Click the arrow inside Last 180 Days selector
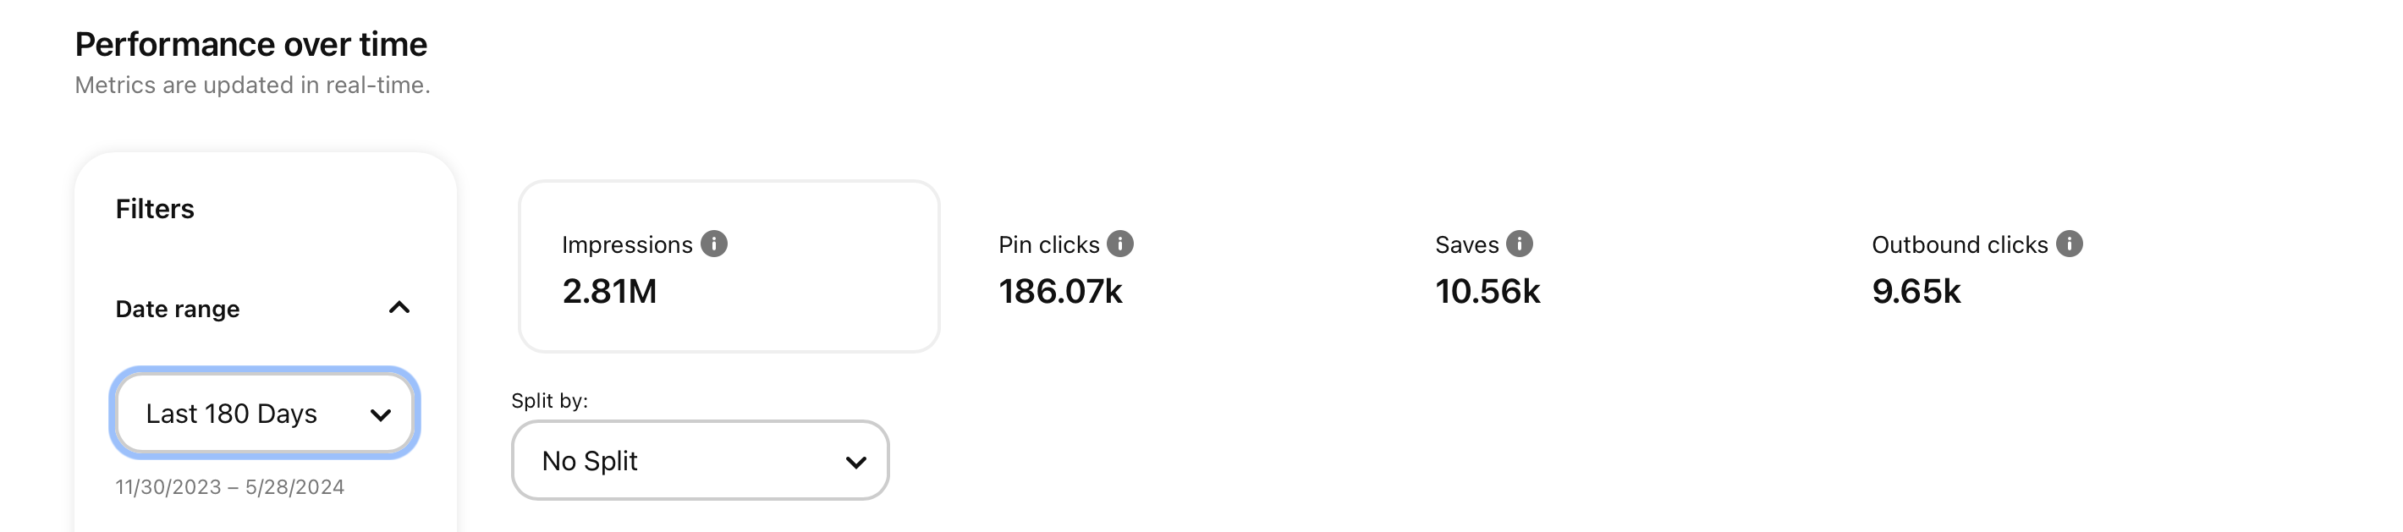The width and height of the screenshot is (2403, 532). [381, 414]
